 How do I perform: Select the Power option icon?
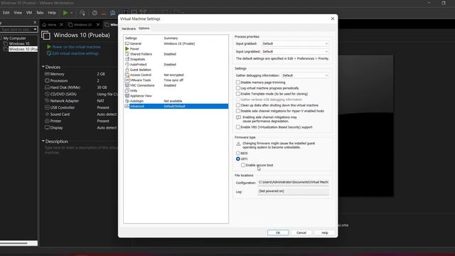pyautogui.click(x=127, y=49)
